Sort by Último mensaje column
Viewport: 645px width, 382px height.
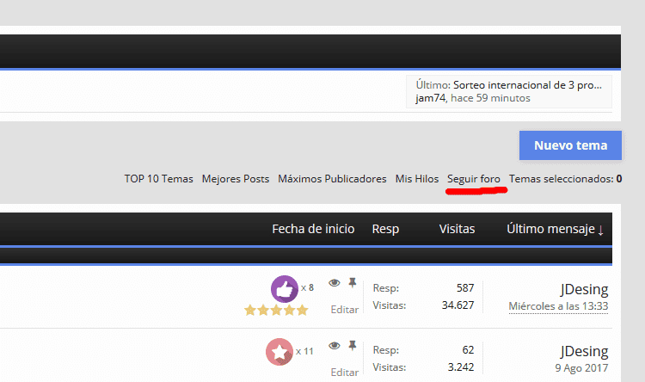(555, 229)
